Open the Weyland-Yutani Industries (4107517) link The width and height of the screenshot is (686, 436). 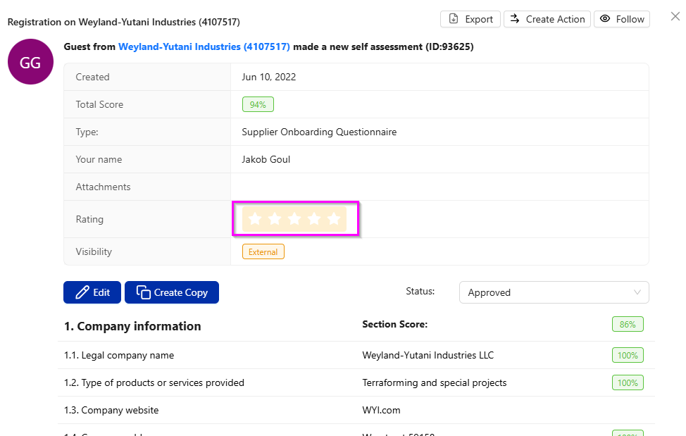tap(204, 46)
